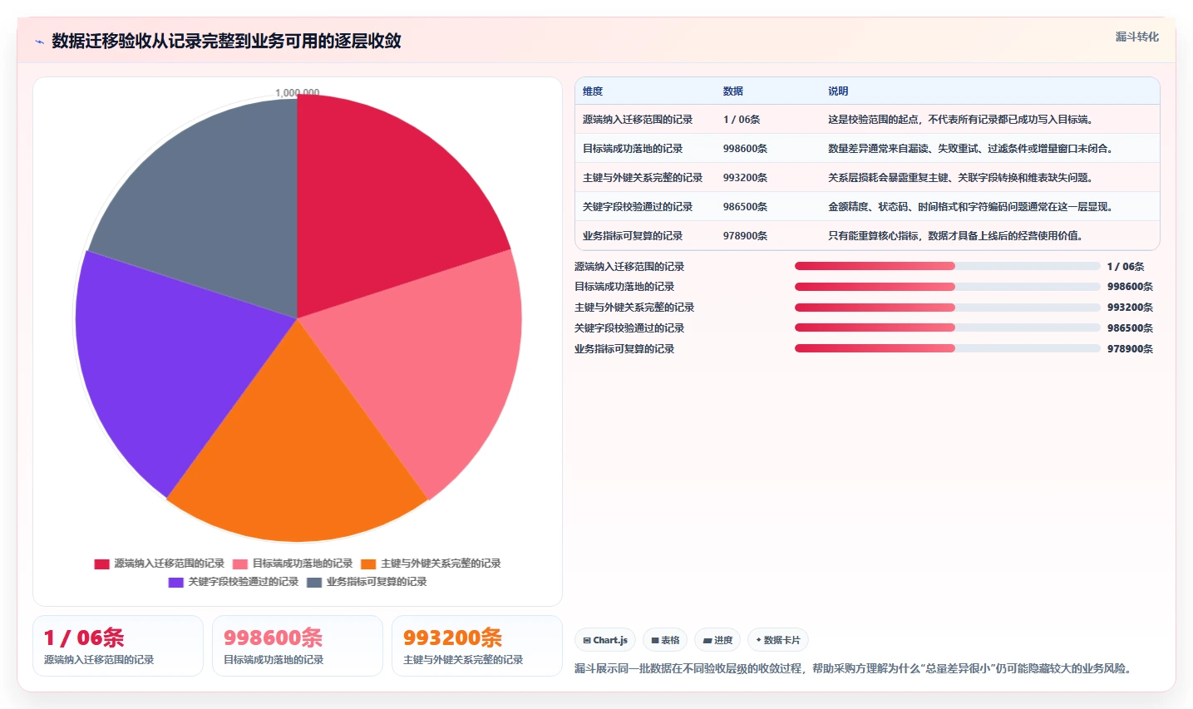Toggle the gray legend swatch 业务指标可复算的记录
1193x709 pixels.
(x=314, y=582)
